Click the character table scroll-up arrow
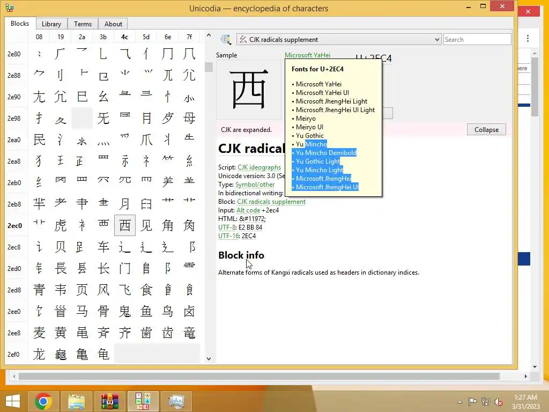549x412 pixels. (x=209, y=35)
